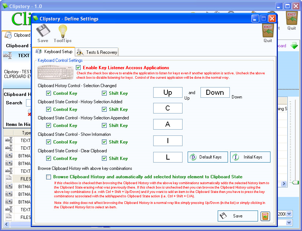Maximize the main Clipstory - 1.0 window
Viewport: 302px width, 231px height.
(x=287, y=6)
